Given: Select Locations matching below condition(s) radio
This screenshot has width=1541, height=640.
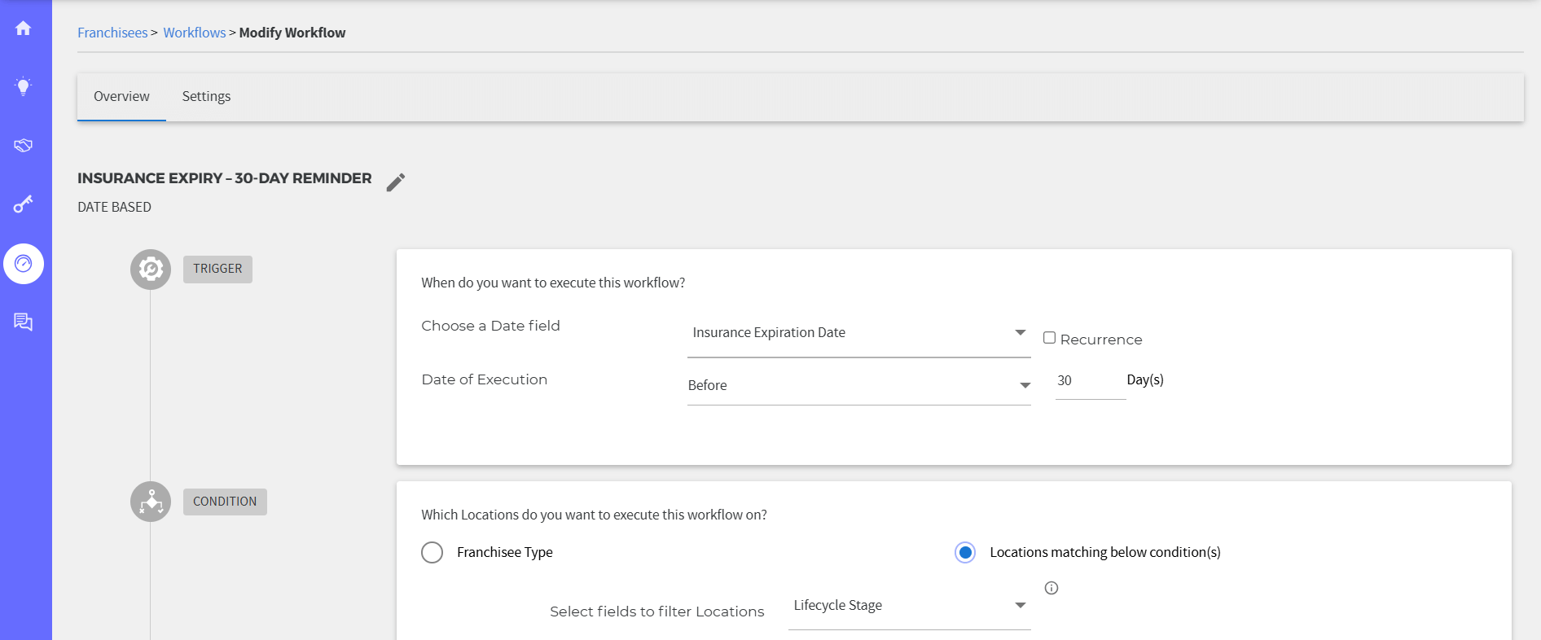Looking at the screenshot, I should click(x=965, y=552).
